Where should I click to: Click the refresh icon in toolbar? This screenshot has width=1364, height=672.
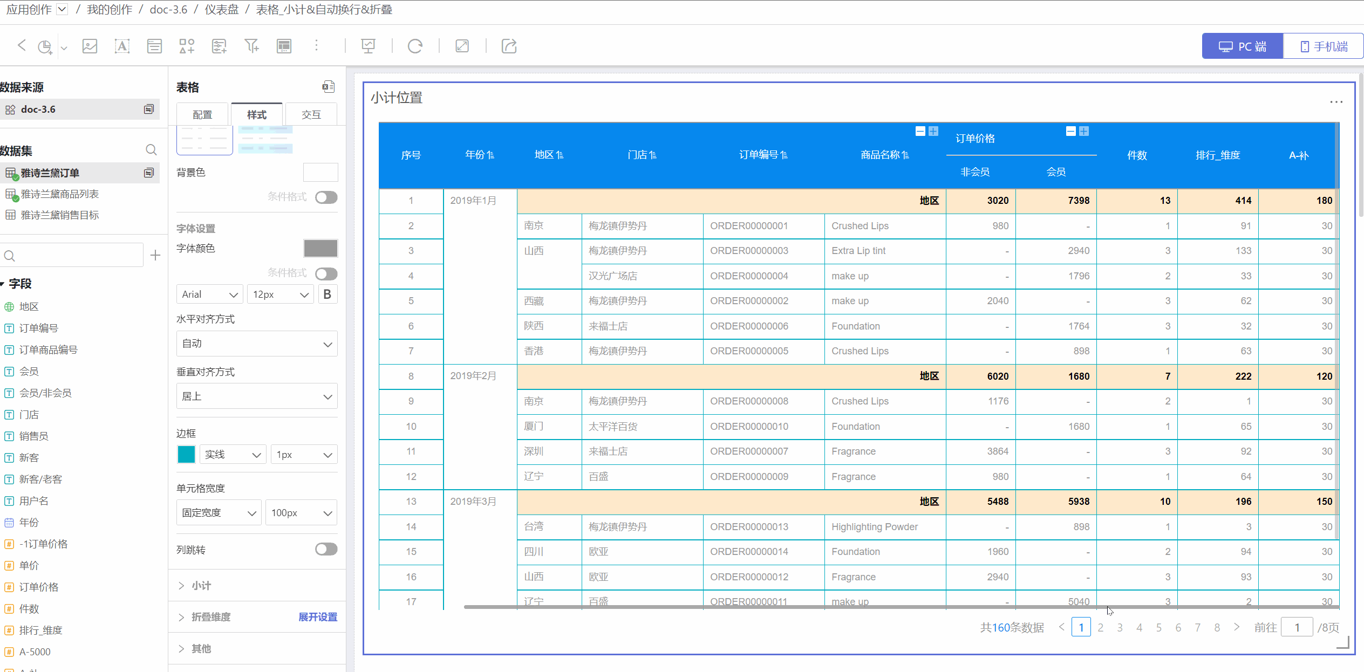[415, 46]
